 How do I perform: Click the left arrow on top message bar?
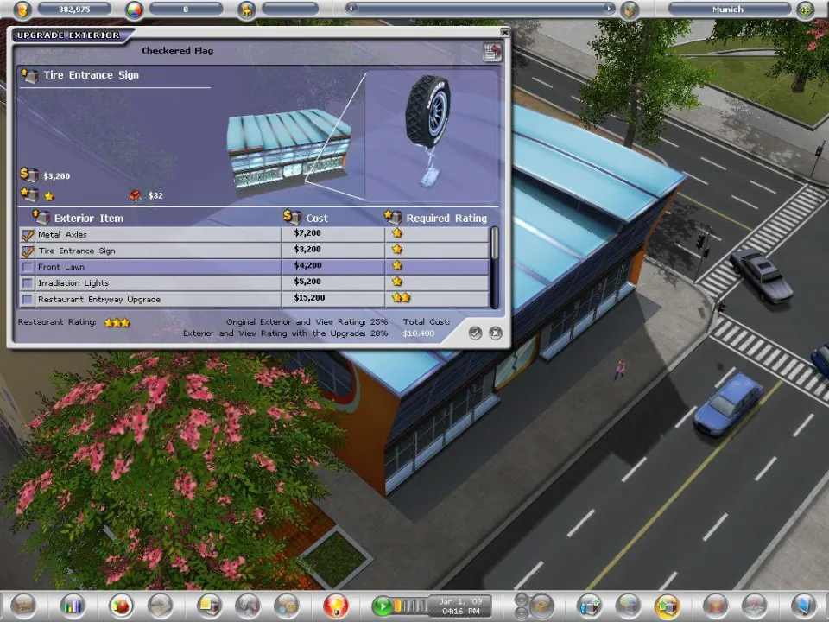(351, 10)
